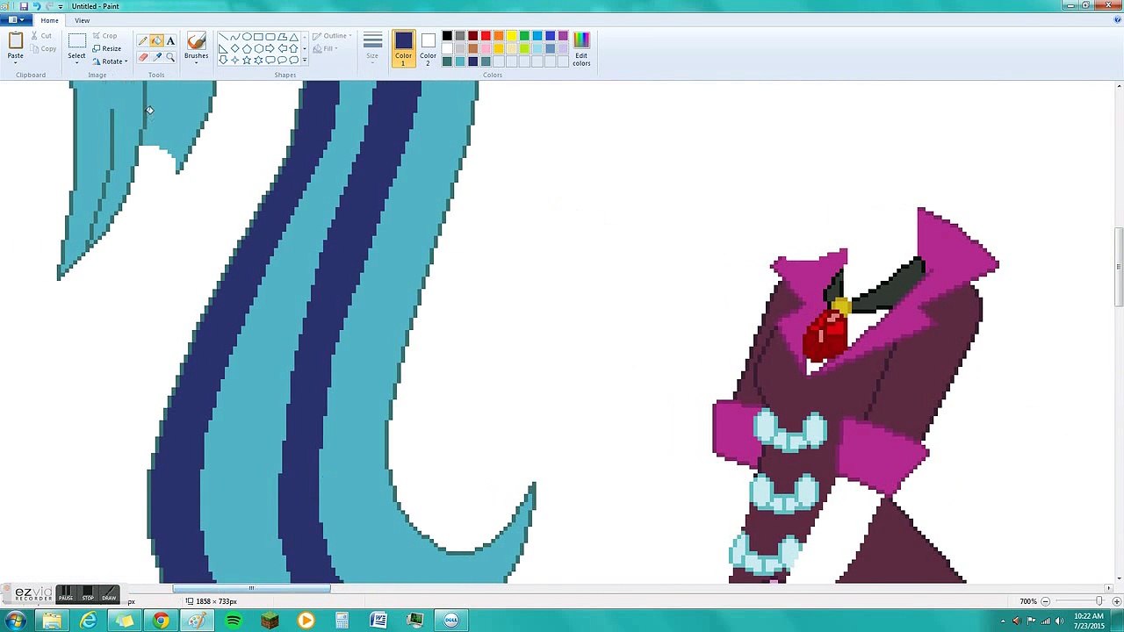Click the Undo arrow in quick access toolbar
Image resolution: width=1124 pixels, height=632 pixels.
35,6
